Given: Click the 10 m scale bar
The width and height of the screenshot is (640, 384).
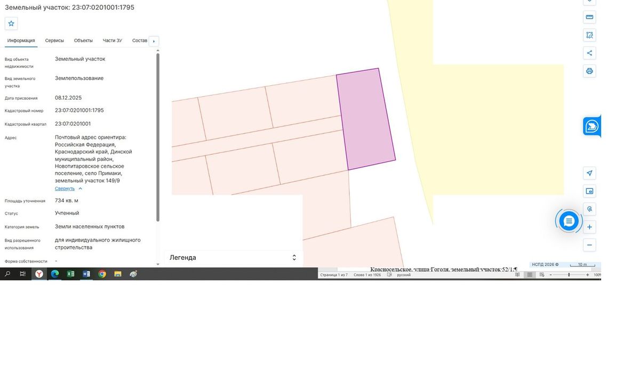Looking at the screenshot, I should (x=582, y=264).
